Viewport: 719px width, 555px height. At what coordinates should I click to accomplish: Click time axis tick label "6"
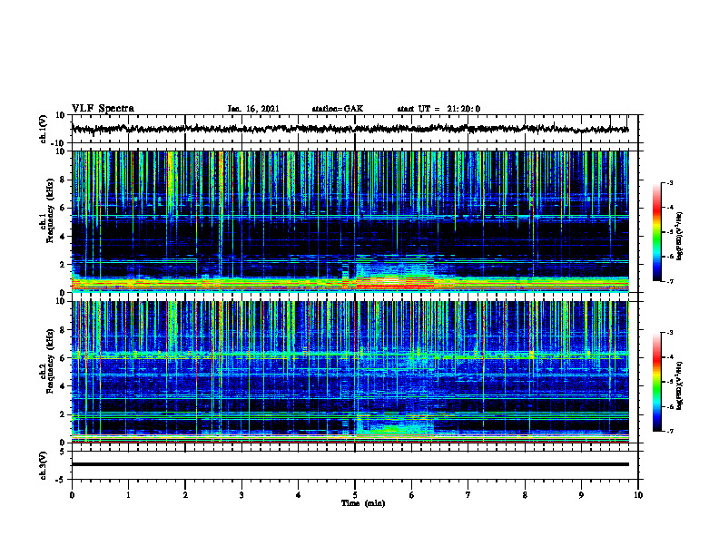[412, 495]
